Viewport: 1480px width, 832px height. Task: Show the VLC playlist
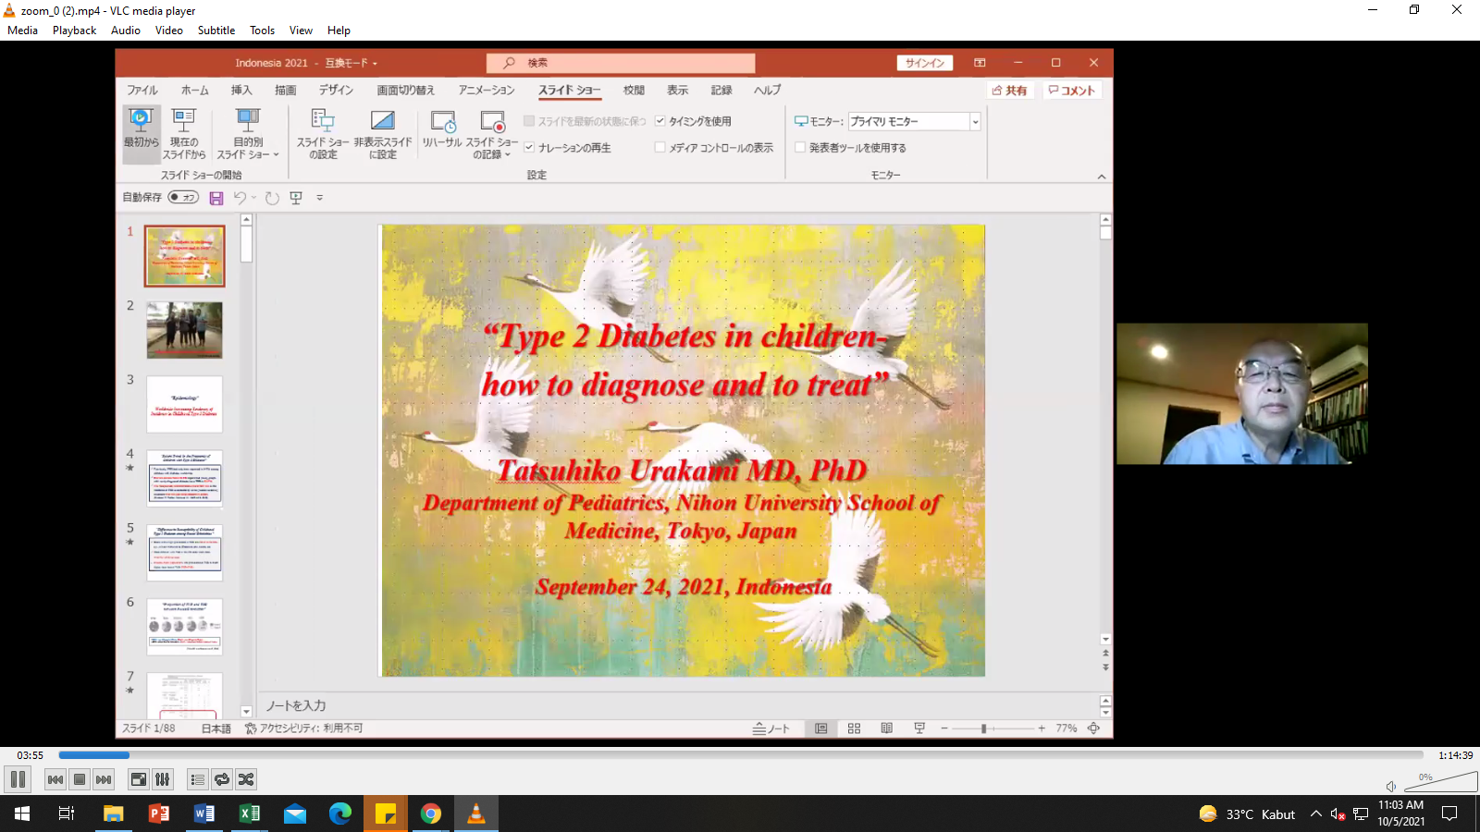[x=197, y=779]
